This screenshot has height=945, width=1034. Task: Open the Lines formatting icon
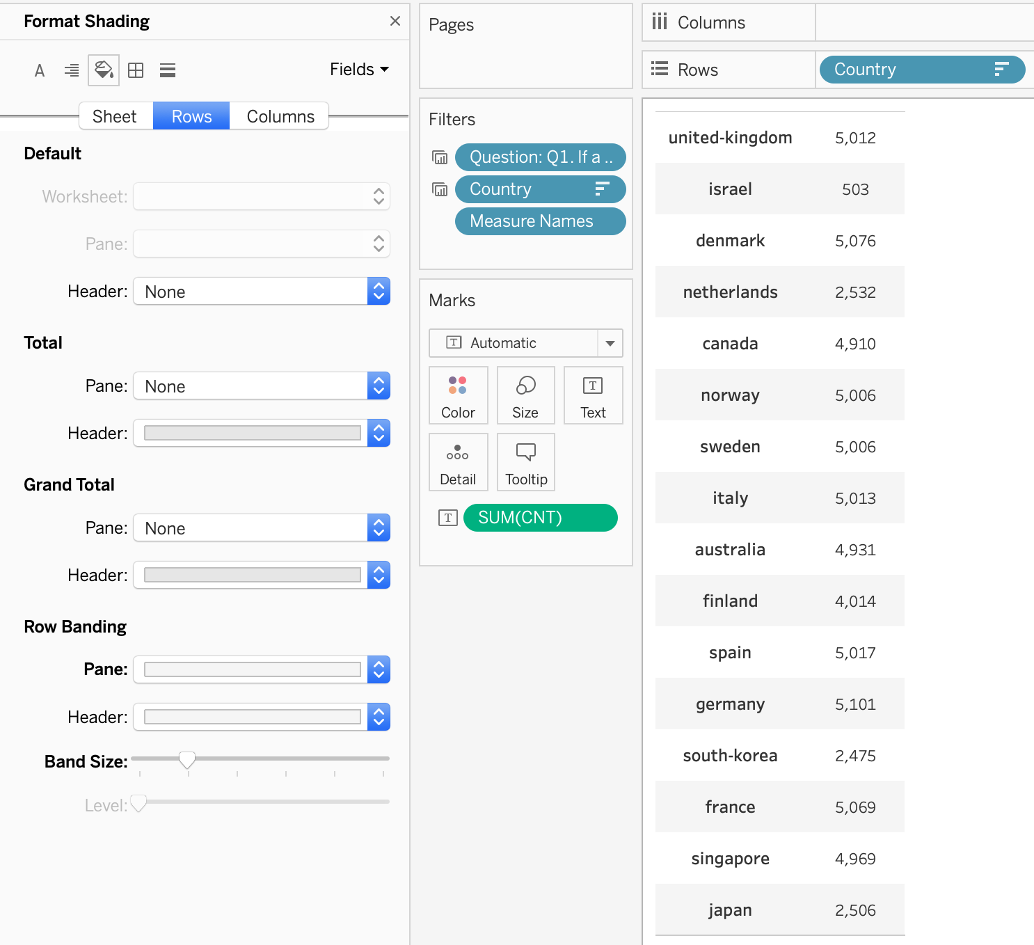(x=168, y=70)
